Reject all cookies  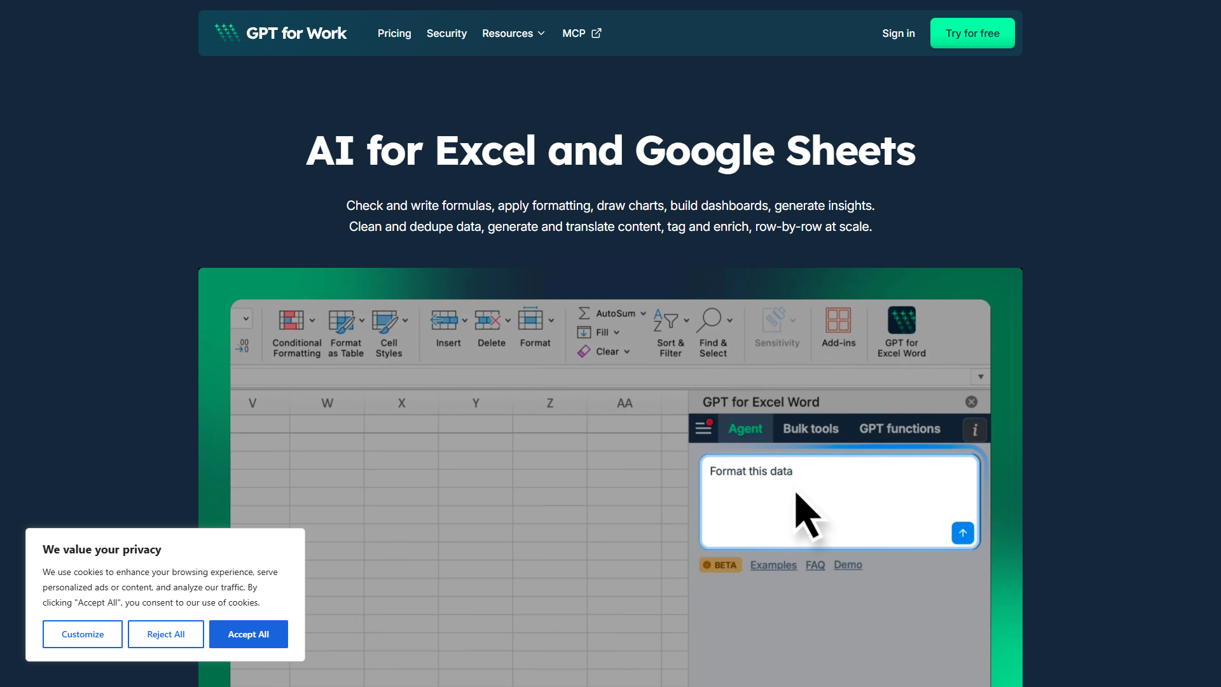point(166,634)
